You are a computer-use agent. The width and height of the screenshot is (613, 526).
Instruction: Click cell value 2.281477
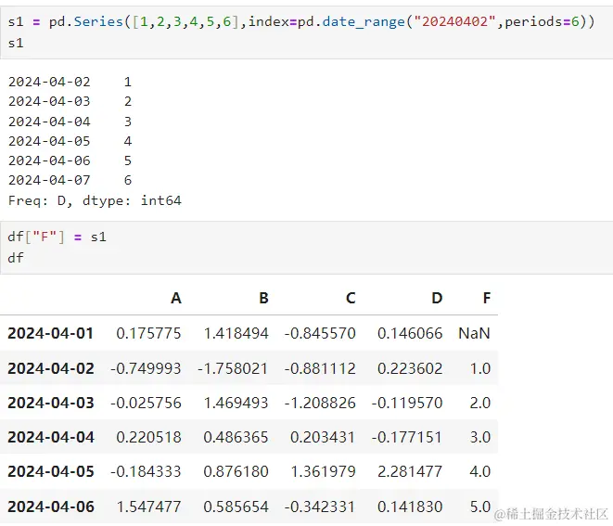click(x=410, y=471)
